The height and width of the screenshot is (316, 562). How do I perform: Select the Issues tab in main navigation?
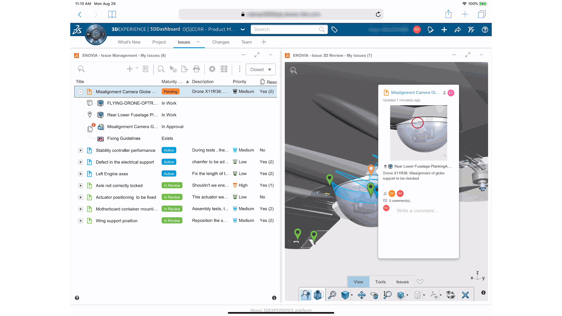pos(183,42)
